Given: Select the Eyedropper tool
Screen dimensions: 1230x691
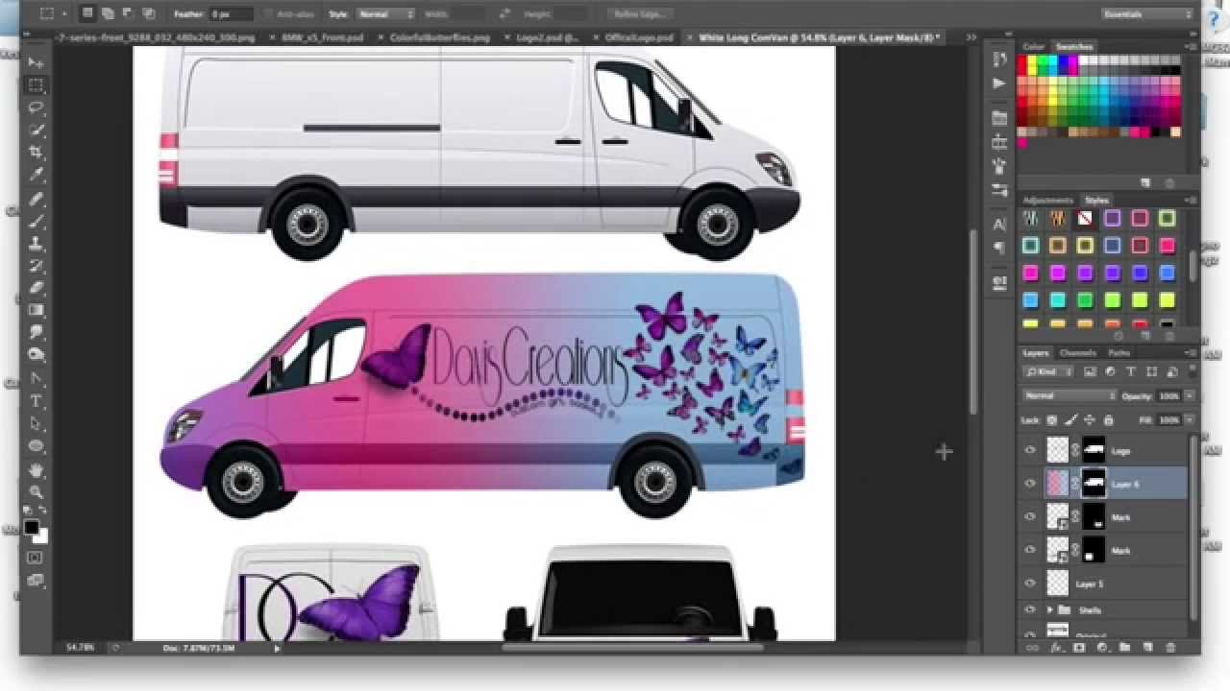Looking at the screenshot, I should tap(37, 175).
